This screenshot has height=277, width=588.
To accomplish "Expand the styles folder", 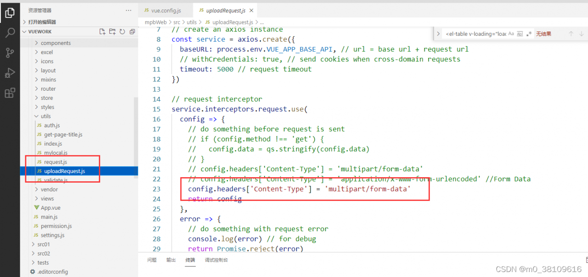I will coord(37,107).
